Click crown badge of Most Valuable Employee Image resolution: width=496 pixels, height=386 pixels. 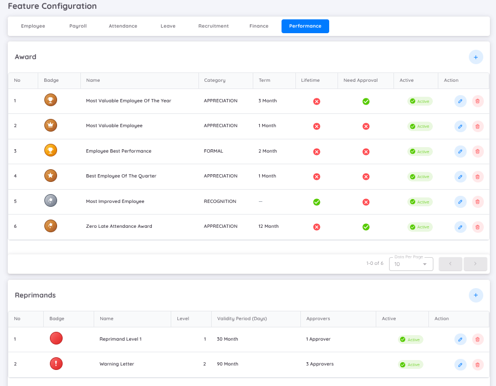(50, 125)
